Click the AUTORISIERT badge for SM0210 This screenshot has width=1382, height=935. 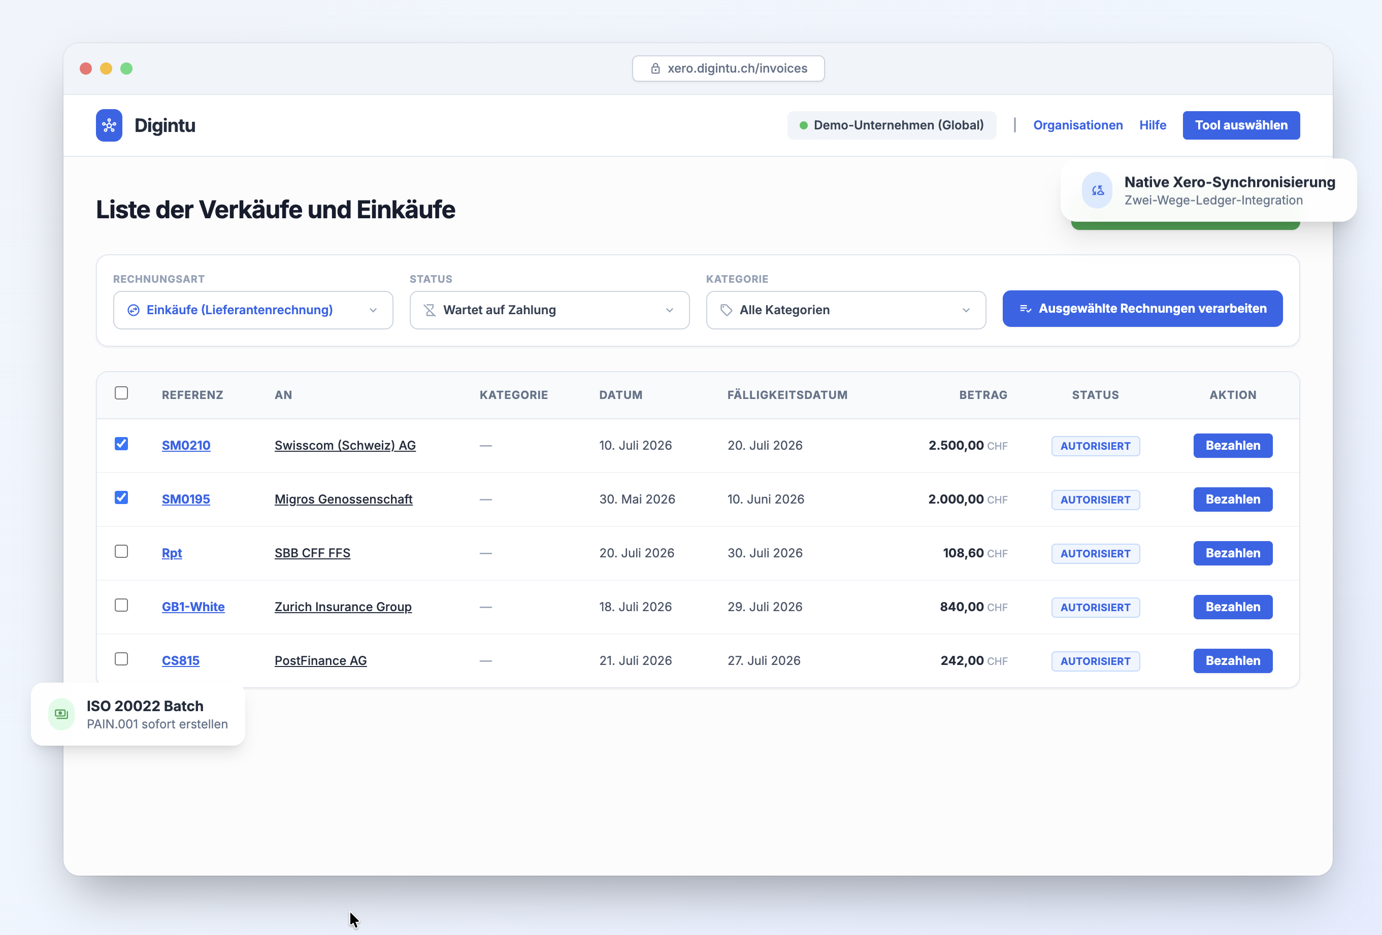1095,446
